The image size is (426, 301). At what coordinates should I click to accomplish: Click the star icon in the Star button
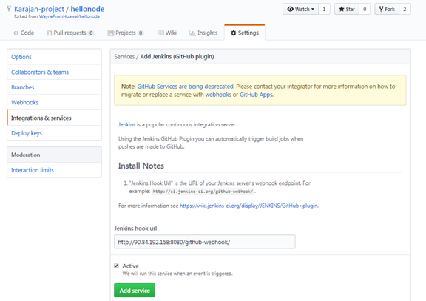[x=342, y=9]
